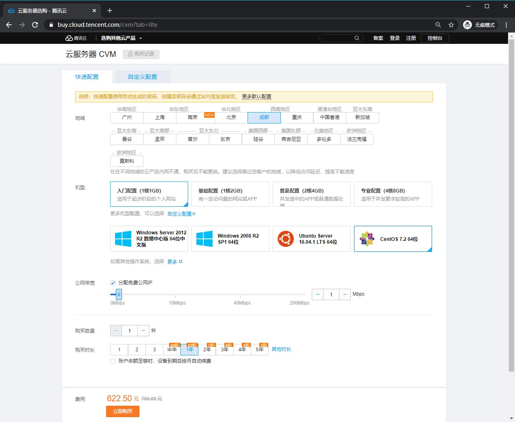Select the CentOS 7.2 64位 image
The width and height of the screenshot is (515, 422).
[x=393, y=239]
